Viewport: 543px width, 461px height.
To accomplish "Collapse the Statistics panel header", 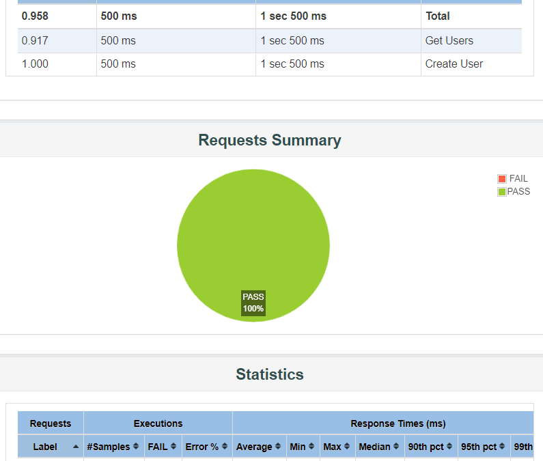I will (x=270, y=374).
